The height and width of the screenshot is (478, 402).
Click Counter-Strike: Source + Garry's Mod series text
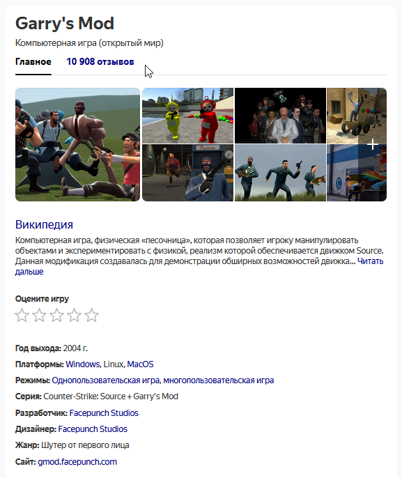click(x=111, y=396)
